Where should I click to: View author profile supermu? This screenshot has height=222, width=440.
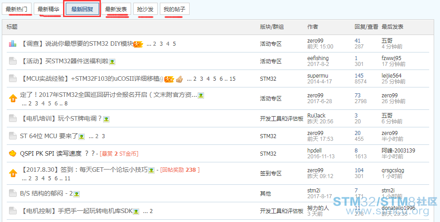tap(318, 76)
